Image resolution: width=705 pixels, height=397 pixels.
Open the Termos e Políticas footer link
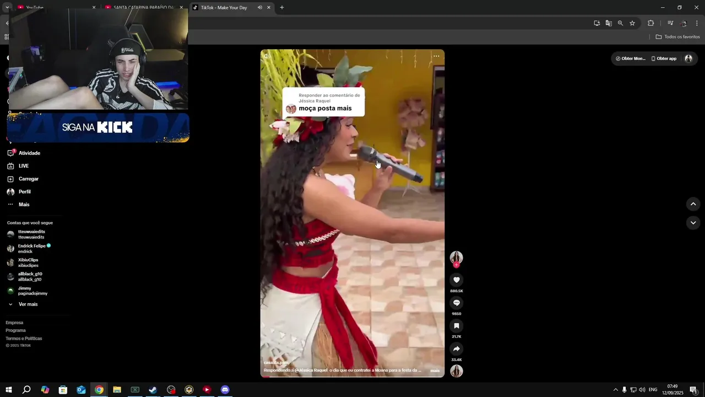pyautogui.click(x=24, y=339)
